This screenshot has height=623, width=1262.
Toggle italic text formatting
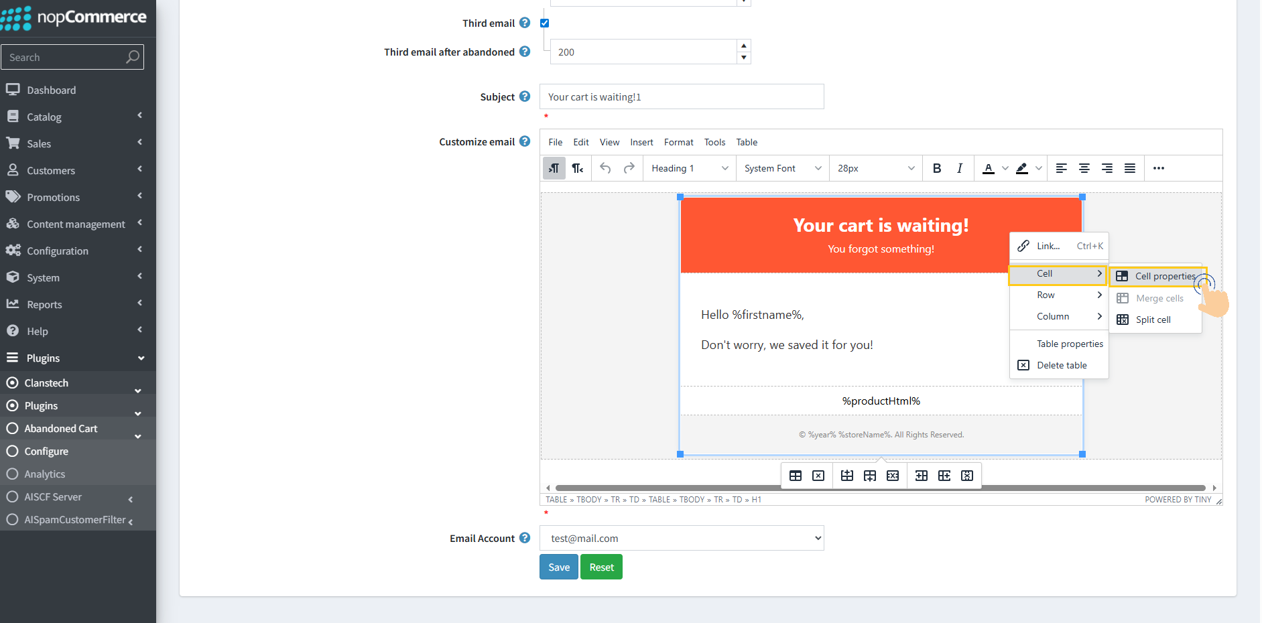pyautogui.click(x=959, y=168)
